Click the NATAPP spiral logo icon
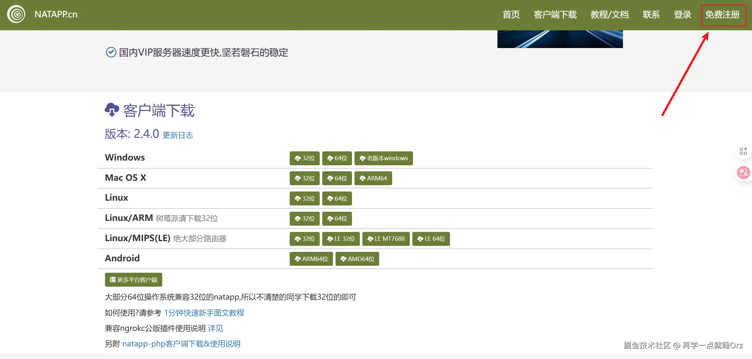The height and width of the screenshot is (359, 752). tap(16, 14)
